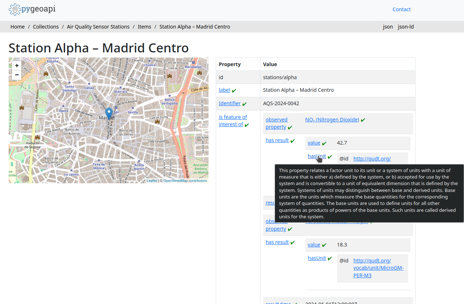The width and height of the screenshot is (464, 304).
Task: Navigate to Home via breadcrumb
Action: 17,26
